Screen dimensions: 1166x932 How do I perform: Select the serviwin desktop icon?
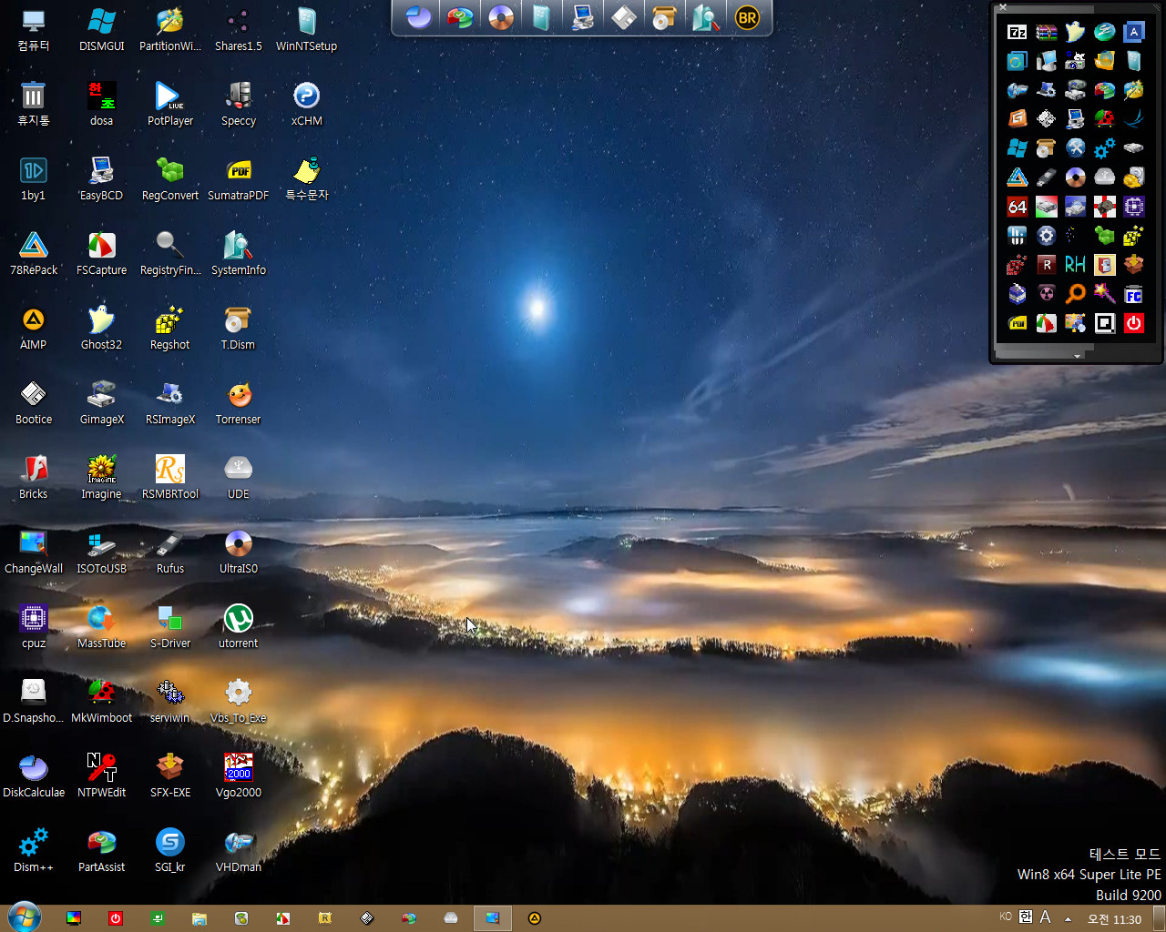(170, 702)
